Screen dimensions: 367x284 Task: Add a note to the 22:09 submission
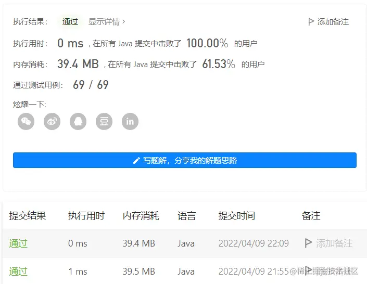pos(334,243)
